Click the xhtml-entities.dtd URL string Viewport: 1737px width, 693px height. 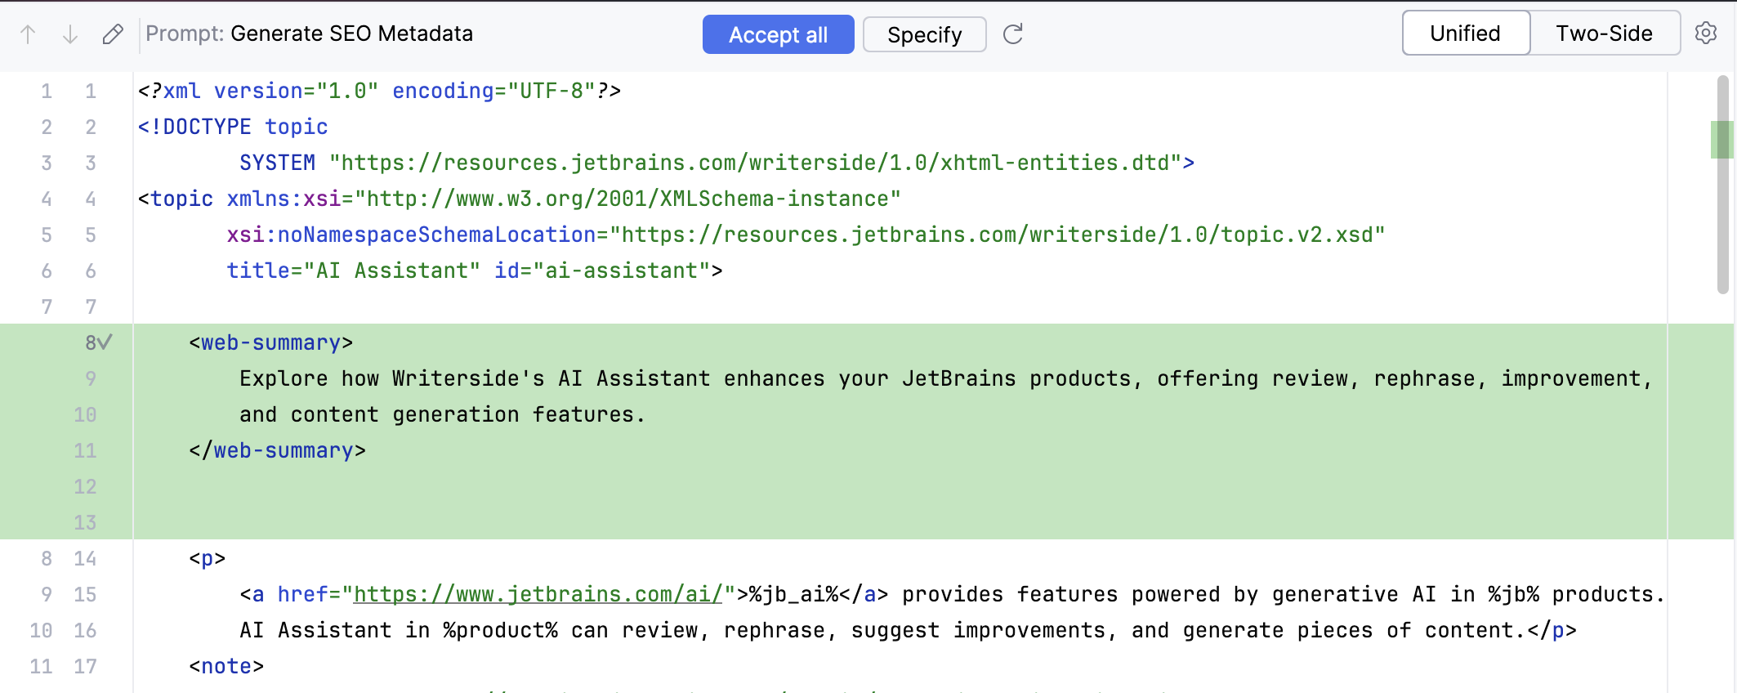(756, 163)
